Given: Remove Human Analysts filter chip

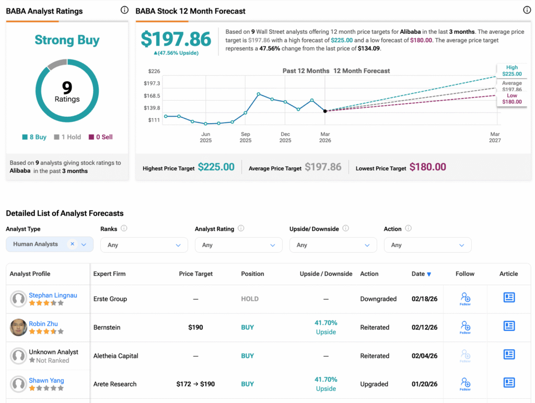Looking at the screenshot, I should (x=73, y=244).
